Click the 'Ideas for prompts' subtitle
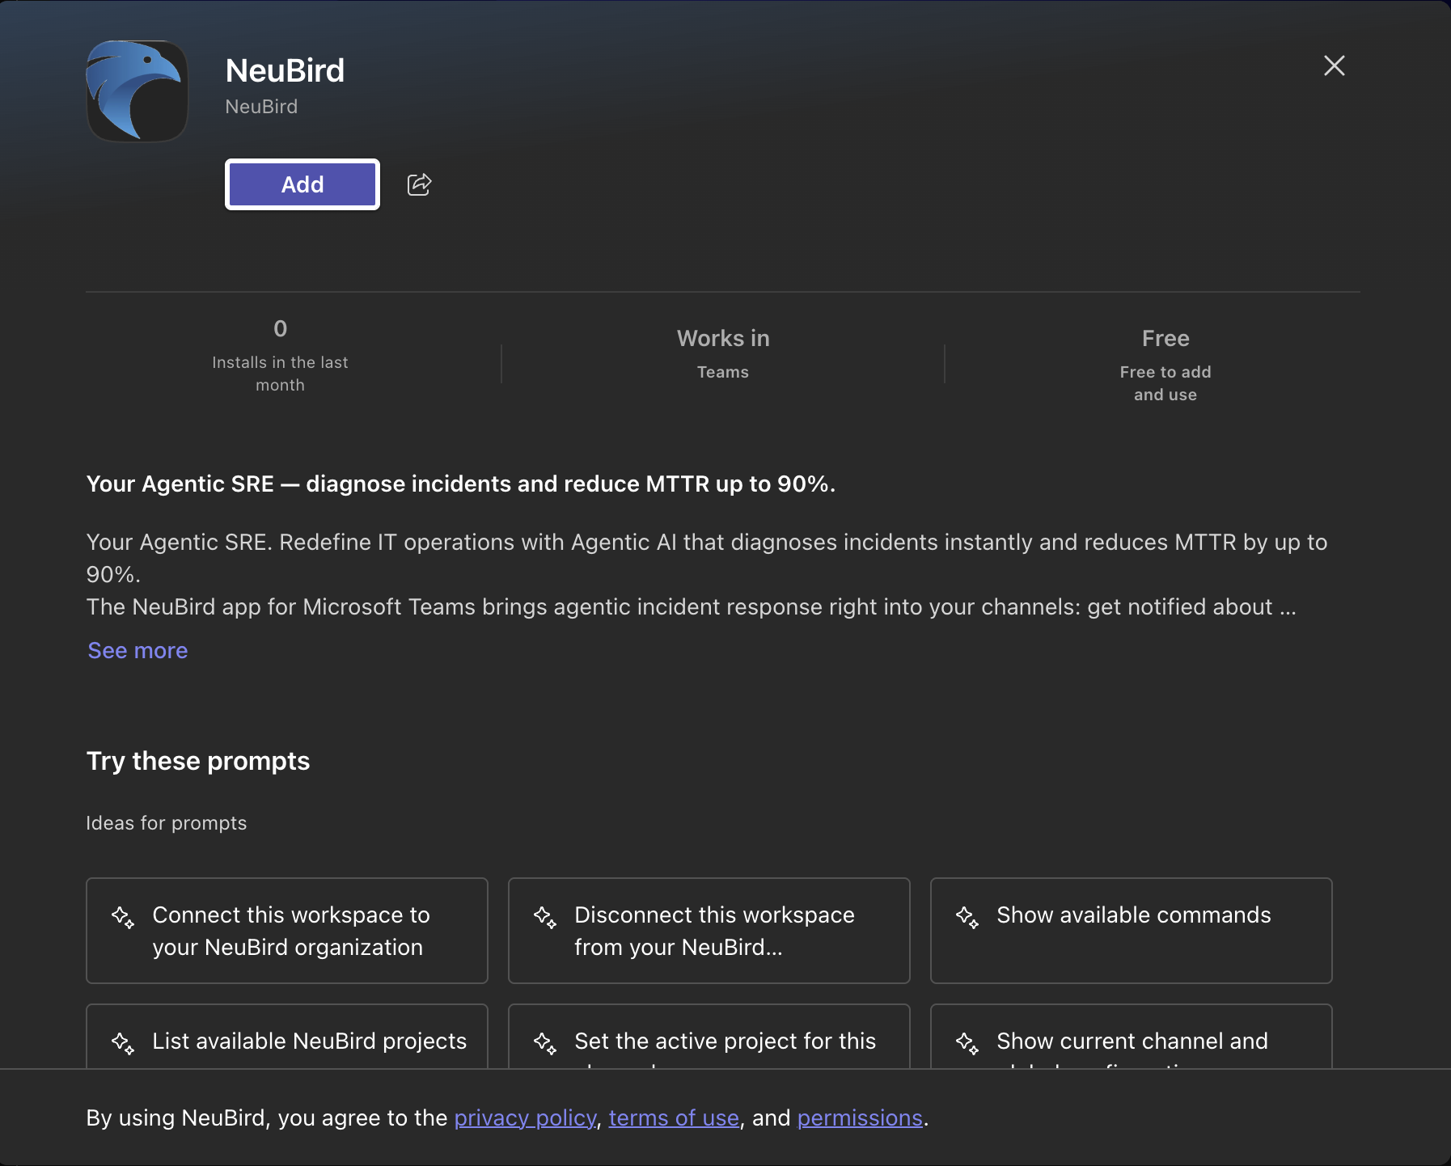 pos(167,823)
